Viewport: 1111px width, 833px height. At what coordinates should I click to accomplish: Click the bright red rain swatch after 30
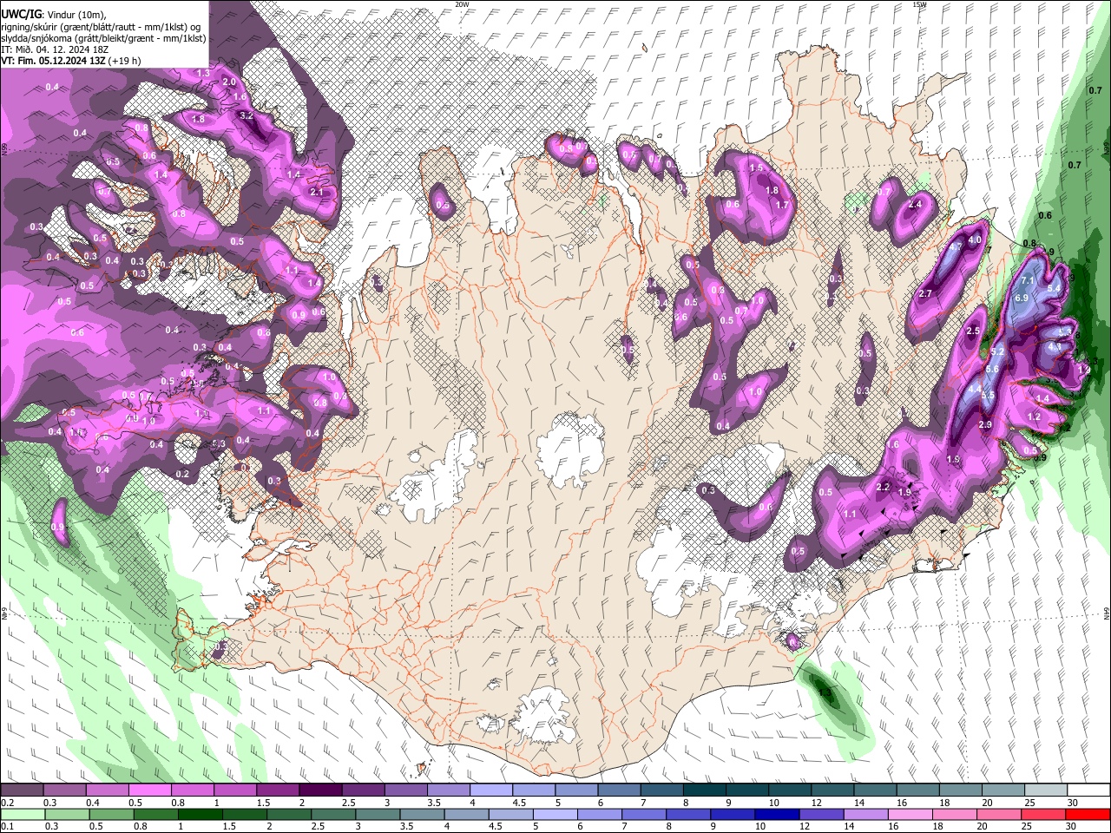click(1088, 814)
